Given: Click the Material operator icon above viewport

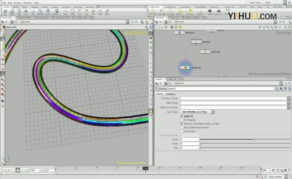Looking at the screenshot, I should click(4, 27).
